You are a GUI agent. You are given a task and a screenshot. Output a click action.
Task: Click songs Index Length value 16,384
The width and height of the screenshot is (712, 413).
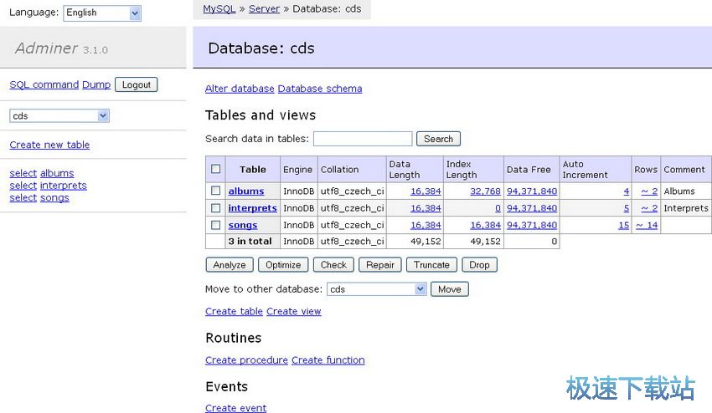click(485, 225)
